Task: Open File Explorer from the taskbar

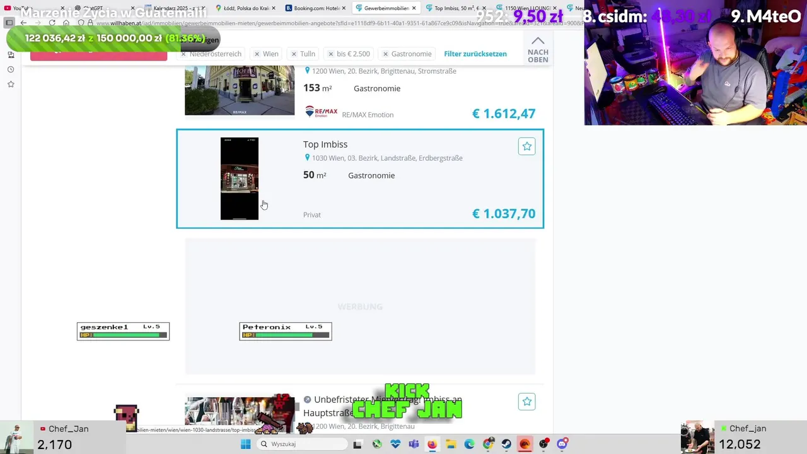Action: point(451,444)
